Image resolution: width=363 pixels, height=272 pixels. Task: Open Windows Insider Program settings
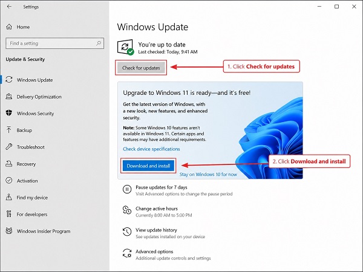(44, 231)
